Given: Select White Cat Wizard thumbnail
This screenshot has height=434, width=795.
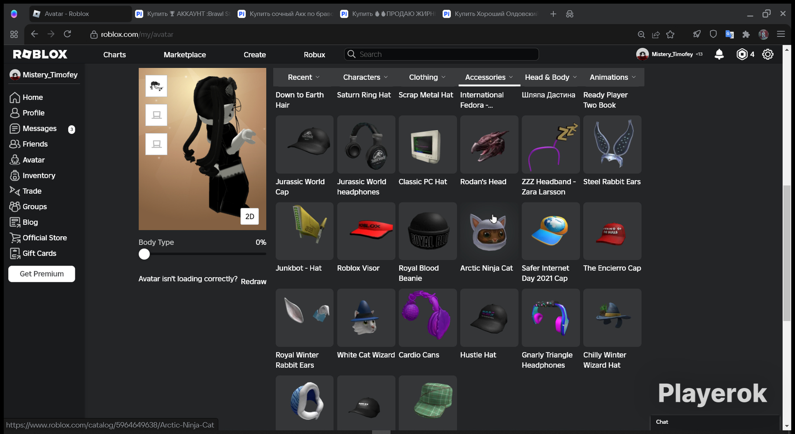Looking at the screenshot, I should [x=366, y=318].
